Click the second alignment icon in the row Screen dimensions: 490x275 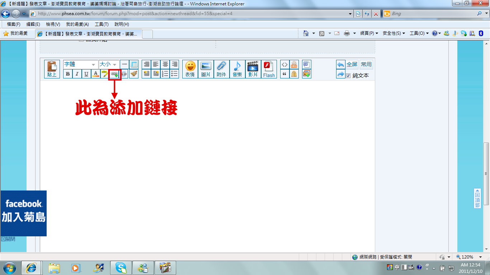click(156, 64)
